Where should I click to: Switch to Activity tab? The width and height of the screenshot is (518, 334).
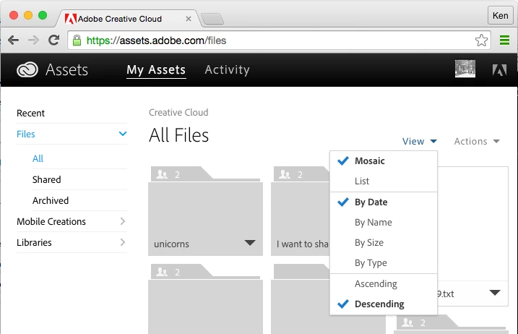[228, 70]
